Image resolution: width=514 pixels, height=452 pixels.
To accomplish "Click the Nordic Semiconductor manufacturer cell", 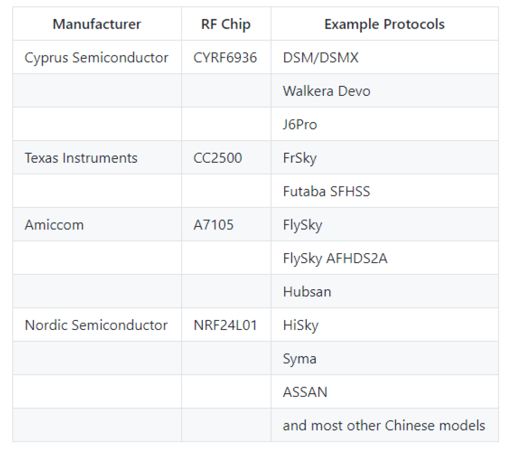I will point(96,325).
